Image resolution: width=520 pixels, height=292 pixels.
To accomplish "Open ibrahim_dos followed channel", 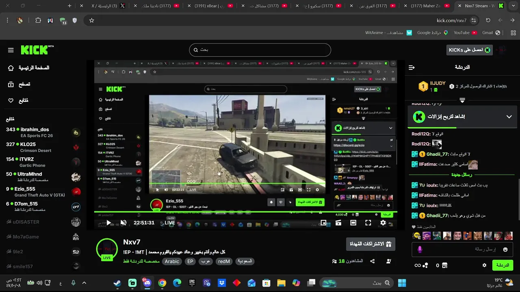I will coord(43,132).
